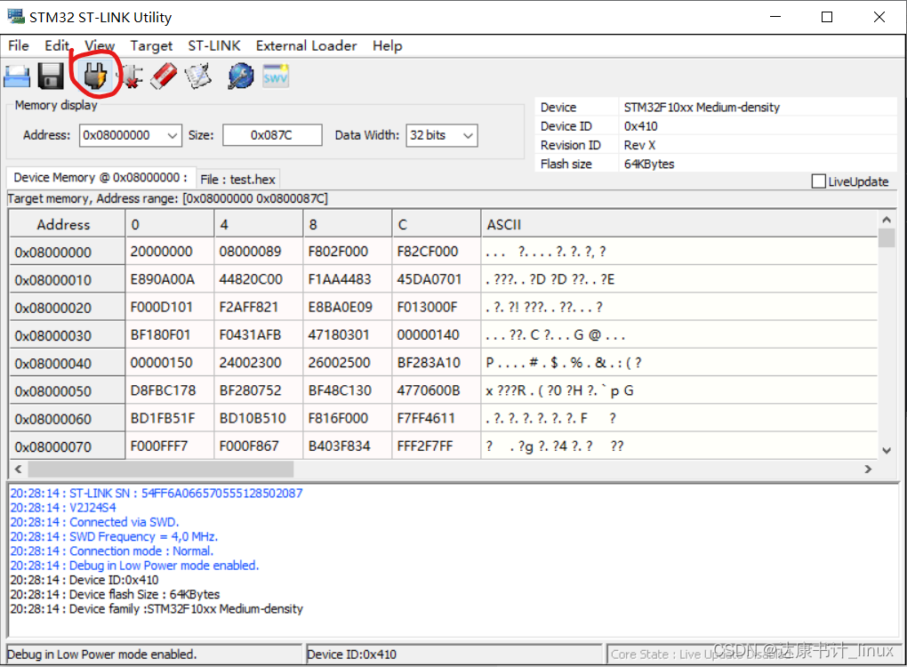Click column header C
907x667 pixels.
(436, 224)
